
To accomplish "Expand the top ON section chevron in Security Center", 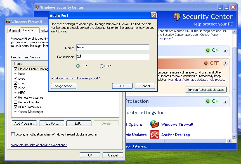I will coord(225,51).
